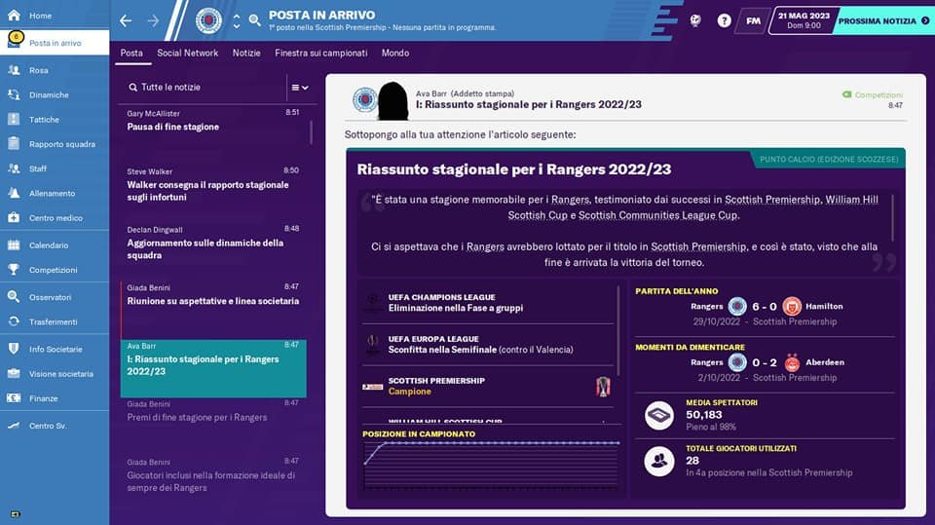Click the Prossima Notizia button
The height and width of the screenshot is (525, 935).
[883, 20]
